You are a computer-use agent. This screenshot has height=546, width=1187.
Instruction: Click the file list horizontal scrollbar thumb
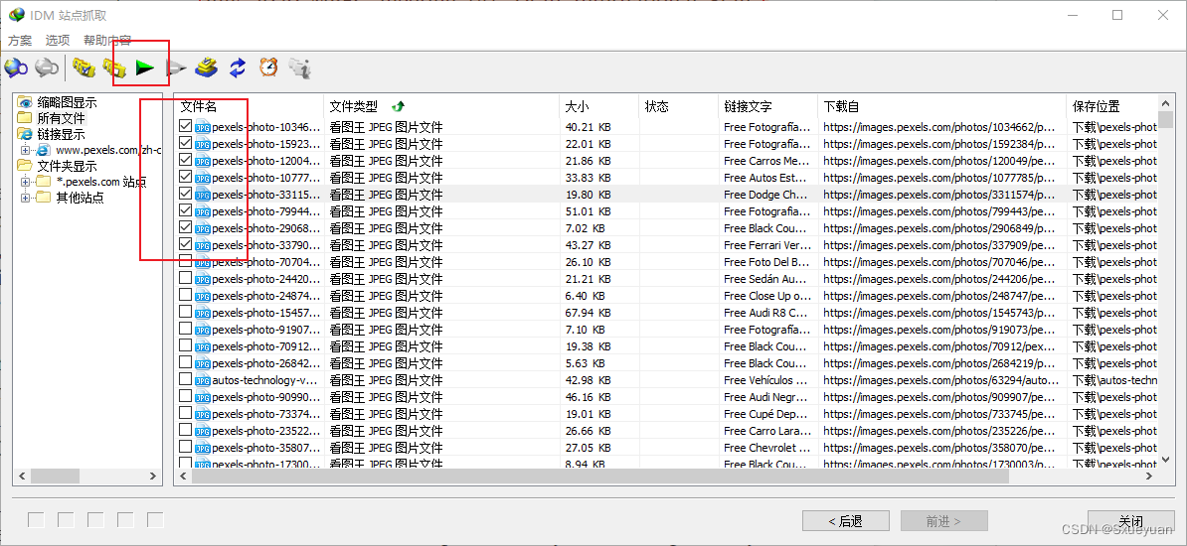click(x=600, y=477)
